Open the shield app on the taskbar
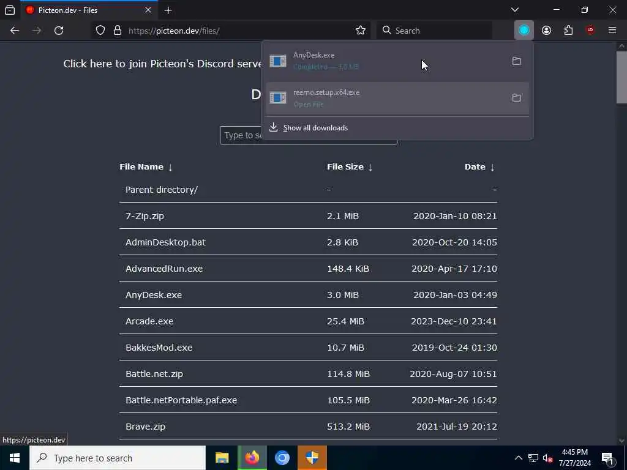The width and height of the screenshot is (627, 470). tap(312, 458)
